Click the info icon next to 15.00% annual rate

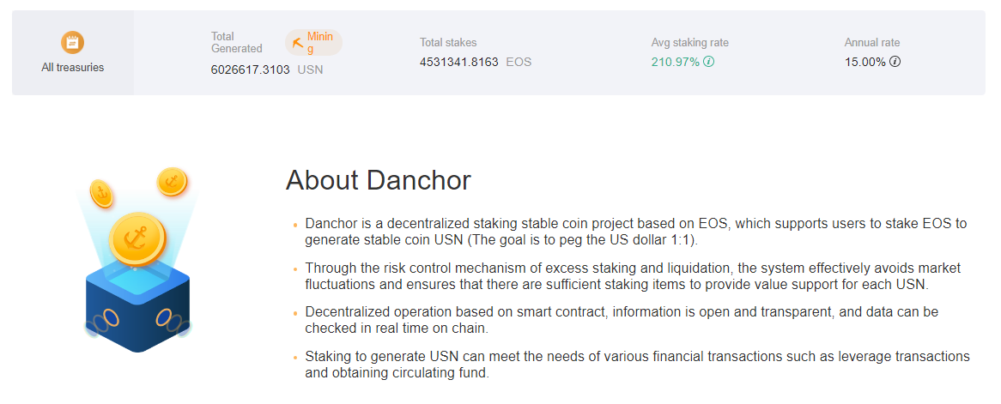pos(895,62)
